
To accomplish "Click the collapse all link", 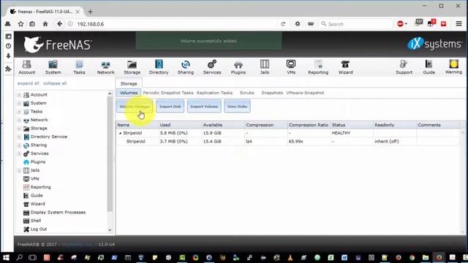I will click(x=55, y=83).
